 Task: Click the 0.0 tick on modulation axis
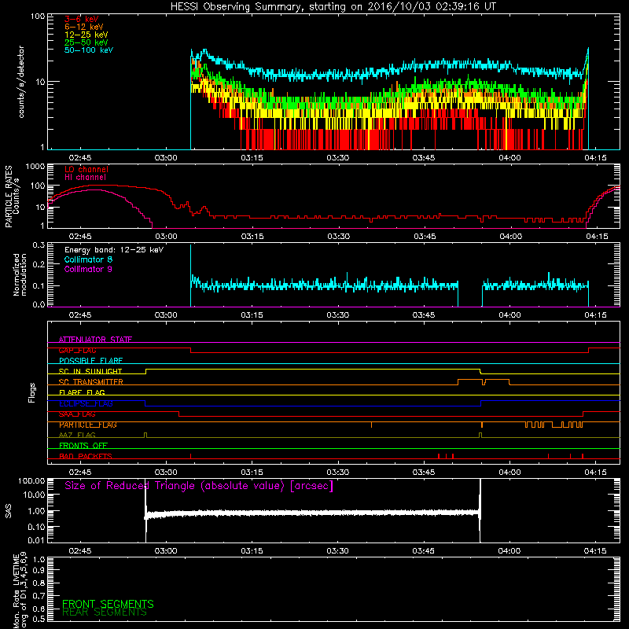pos(39,304)
